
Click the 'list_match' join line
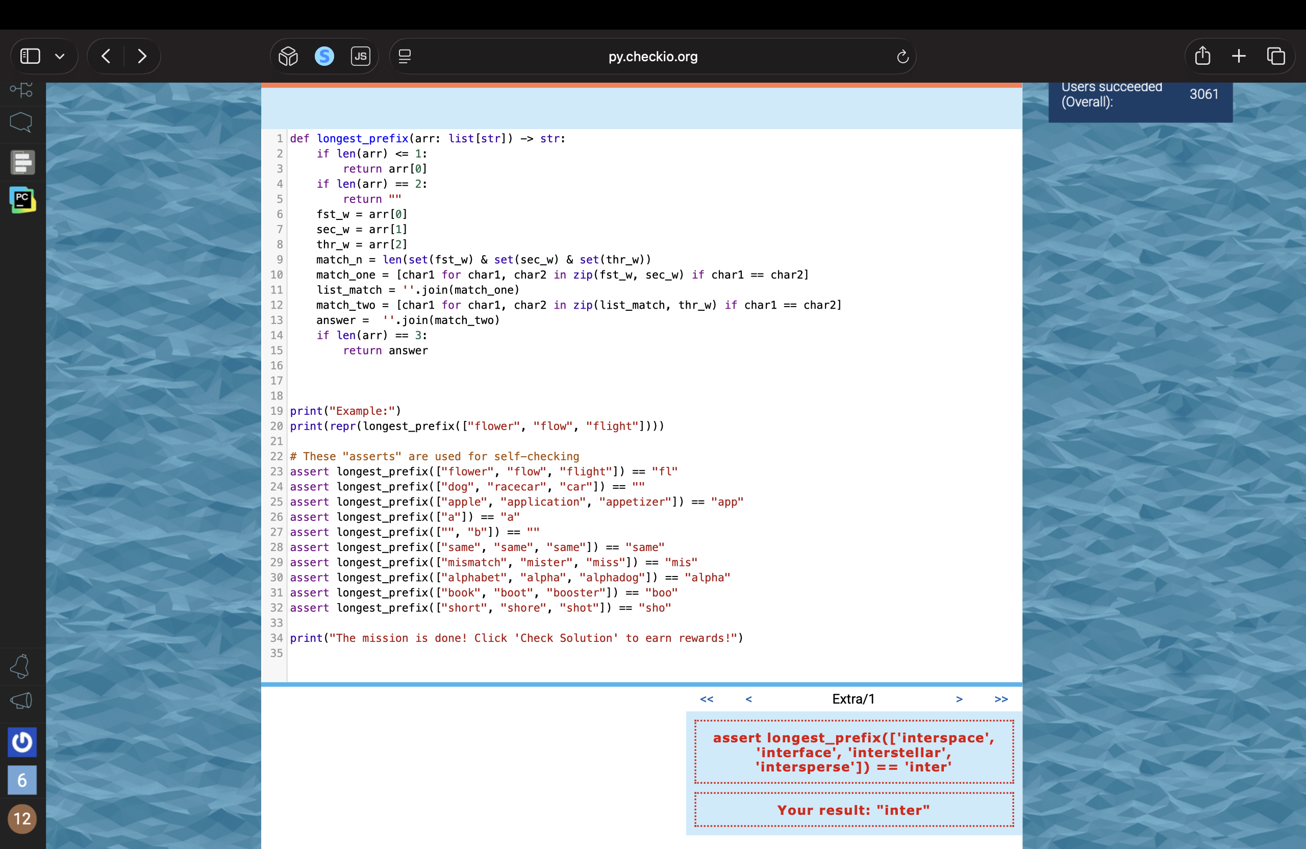(418, 290)
